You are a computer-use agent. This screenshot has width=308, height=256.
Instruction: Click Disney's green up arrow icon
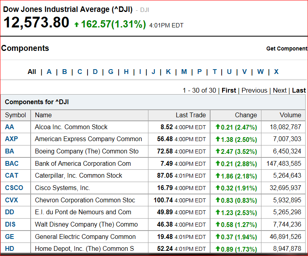pyautogui.click(x=218, y=224)
